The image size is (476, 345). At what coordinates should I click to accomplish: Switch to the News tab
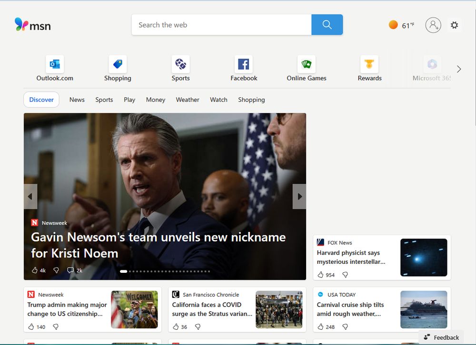77,100
